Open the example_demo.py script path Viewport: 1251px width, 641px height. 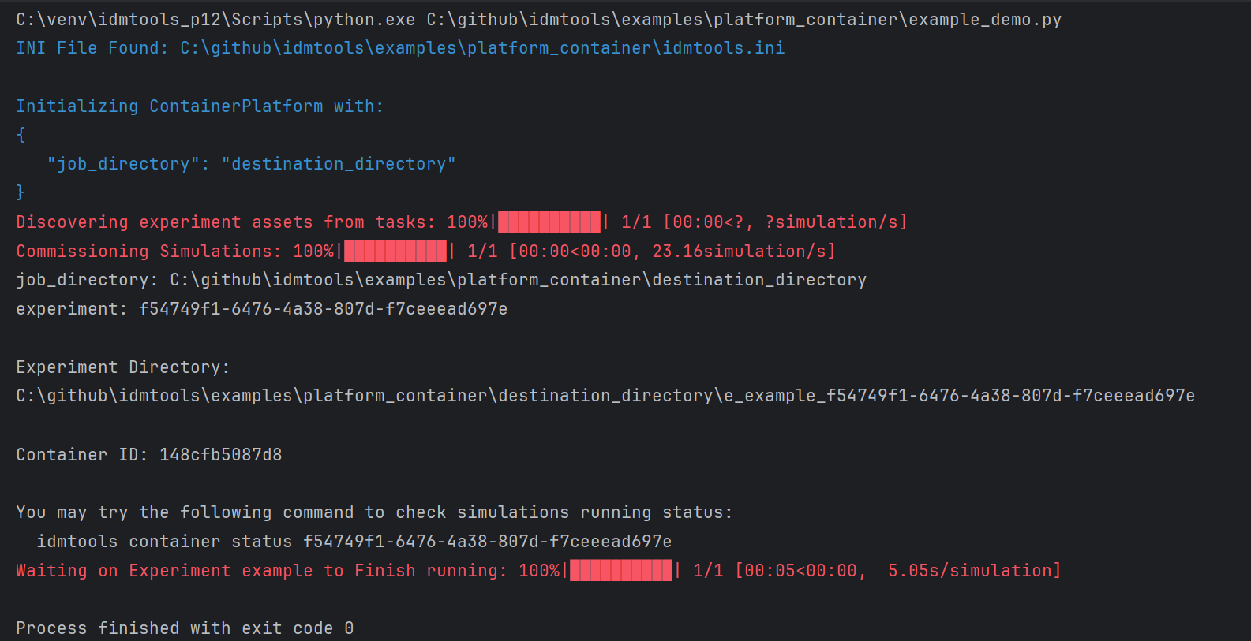743,20
